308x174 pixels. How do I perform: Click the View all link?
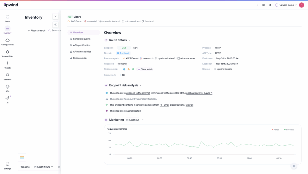coord(189,105)
